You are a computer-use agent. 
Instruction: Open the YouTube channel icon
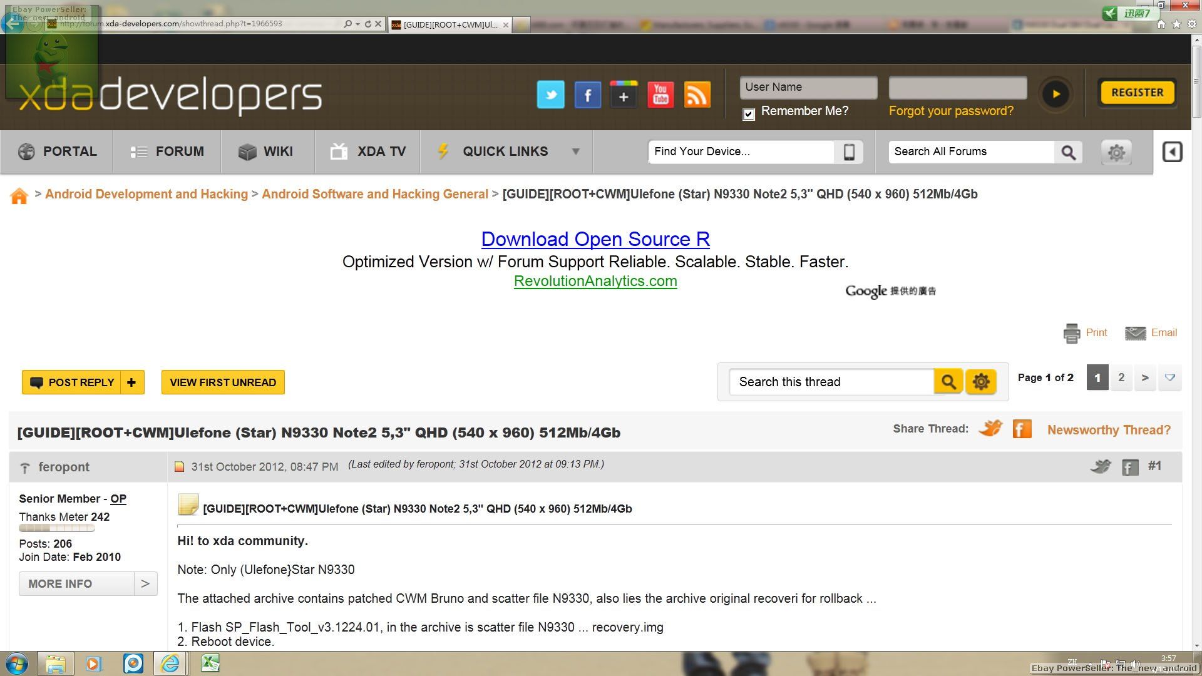pyautogui.click(x=660, y=95)
